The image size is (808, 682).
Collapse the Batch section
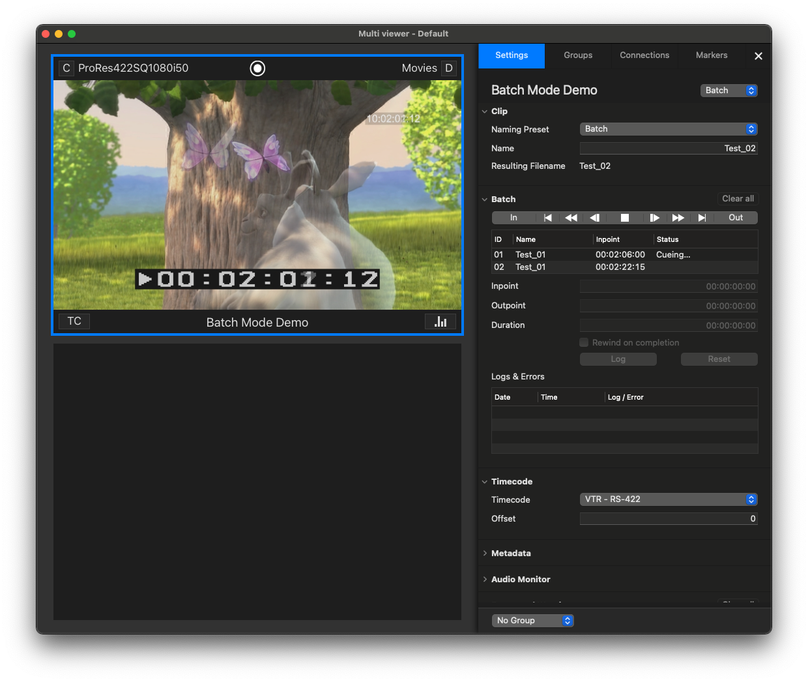485,200
